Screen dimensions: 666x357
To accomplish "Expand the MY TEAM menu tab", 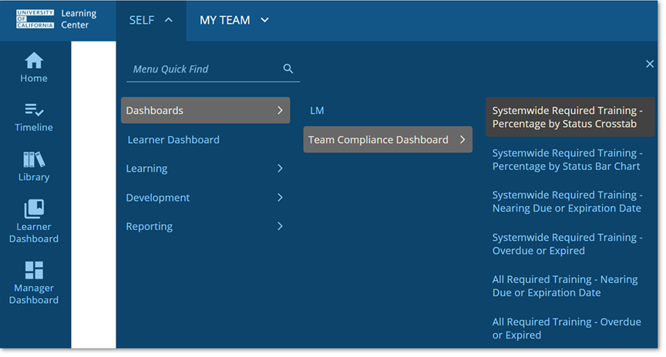I will [234, 20].
